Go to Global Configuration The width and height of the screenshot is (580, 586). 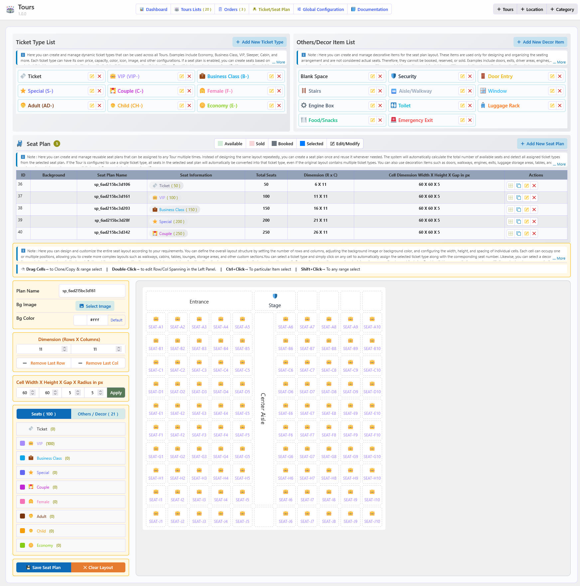coord(321,9)
